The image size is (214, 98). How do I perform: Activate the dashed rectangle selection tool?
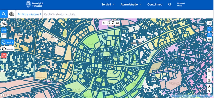(109, 23)
